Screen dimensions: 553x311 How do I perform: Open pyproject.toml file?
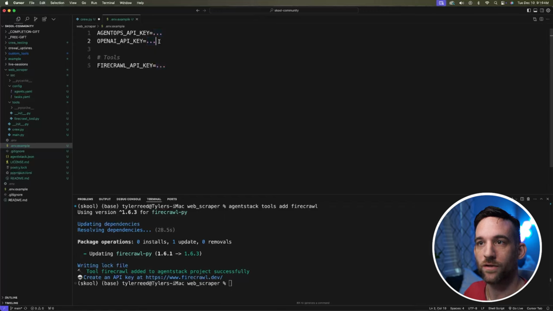(21, 173)
